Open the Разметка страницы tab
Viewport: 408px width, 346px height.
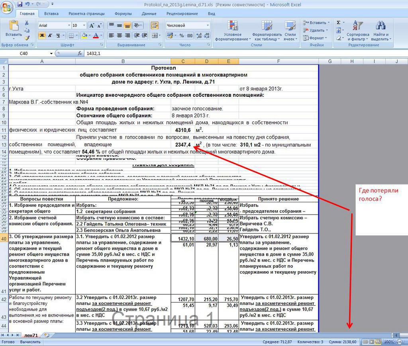pyautogui.click(x=86, y=14)
